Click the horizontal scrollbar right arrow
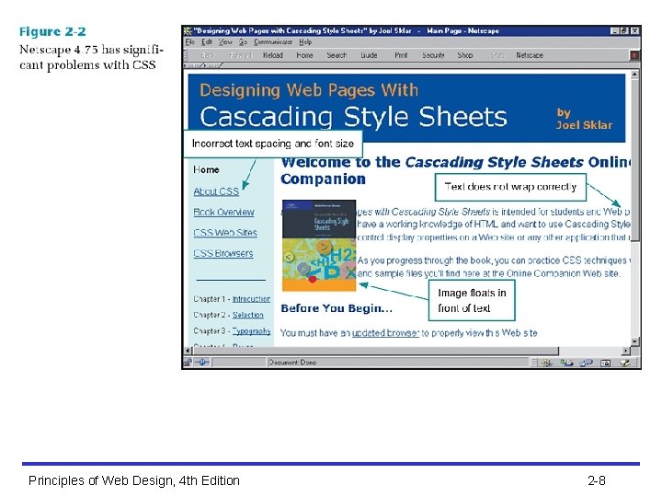Screen dimensions: 662x497 (x=626, y=351)
